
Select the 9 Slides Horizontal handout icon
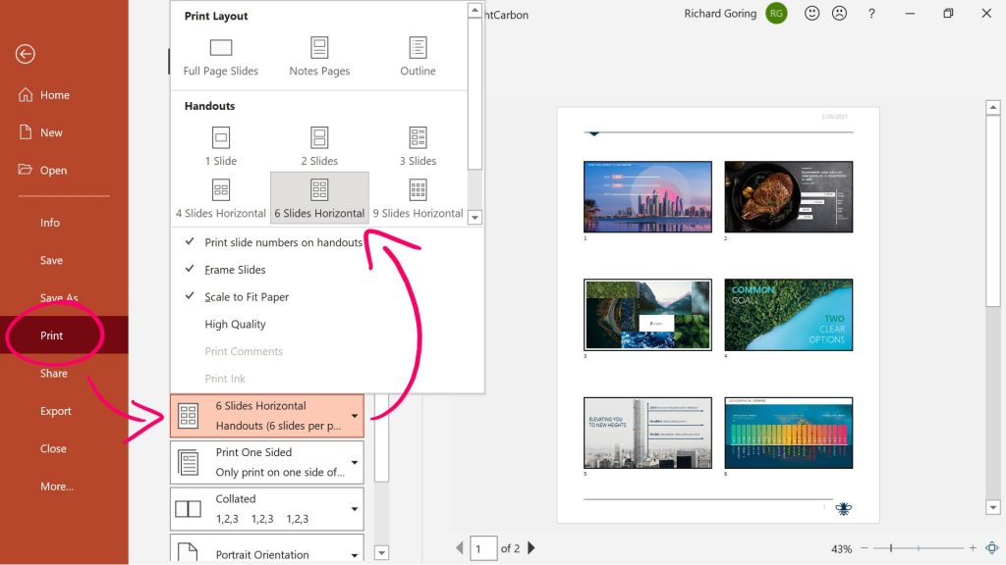pyautogui.click(x=417, y=191)
